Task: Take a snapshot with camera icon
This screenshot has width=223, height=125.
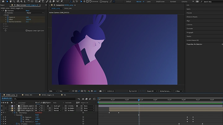Action: (100, 91)
